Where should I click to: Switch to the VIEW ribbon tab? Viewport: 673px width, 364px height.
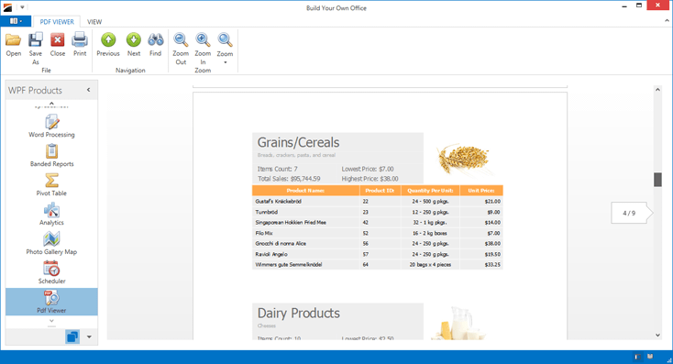pyautogui.click(x=94, y=21)
